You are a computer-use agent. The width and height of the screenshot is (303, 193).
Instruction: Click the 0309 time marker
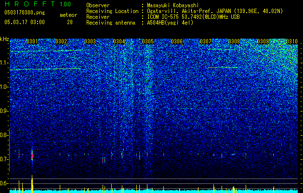tap(263, 41)
